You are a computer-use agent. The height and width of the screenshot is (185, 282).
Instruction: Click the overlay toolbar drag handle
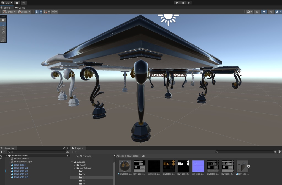[3, 16]
